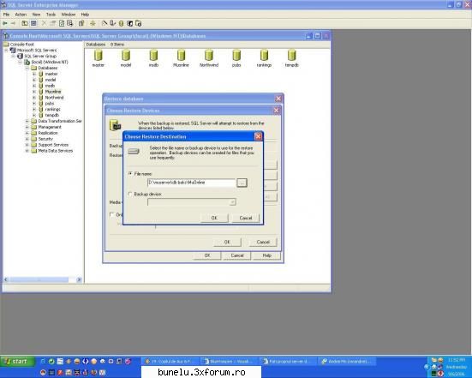Image resolution: width=472 pixels, height=378 pixels.
Task: Close the Choose Restore Destination dialog
Action: (258, 137)
